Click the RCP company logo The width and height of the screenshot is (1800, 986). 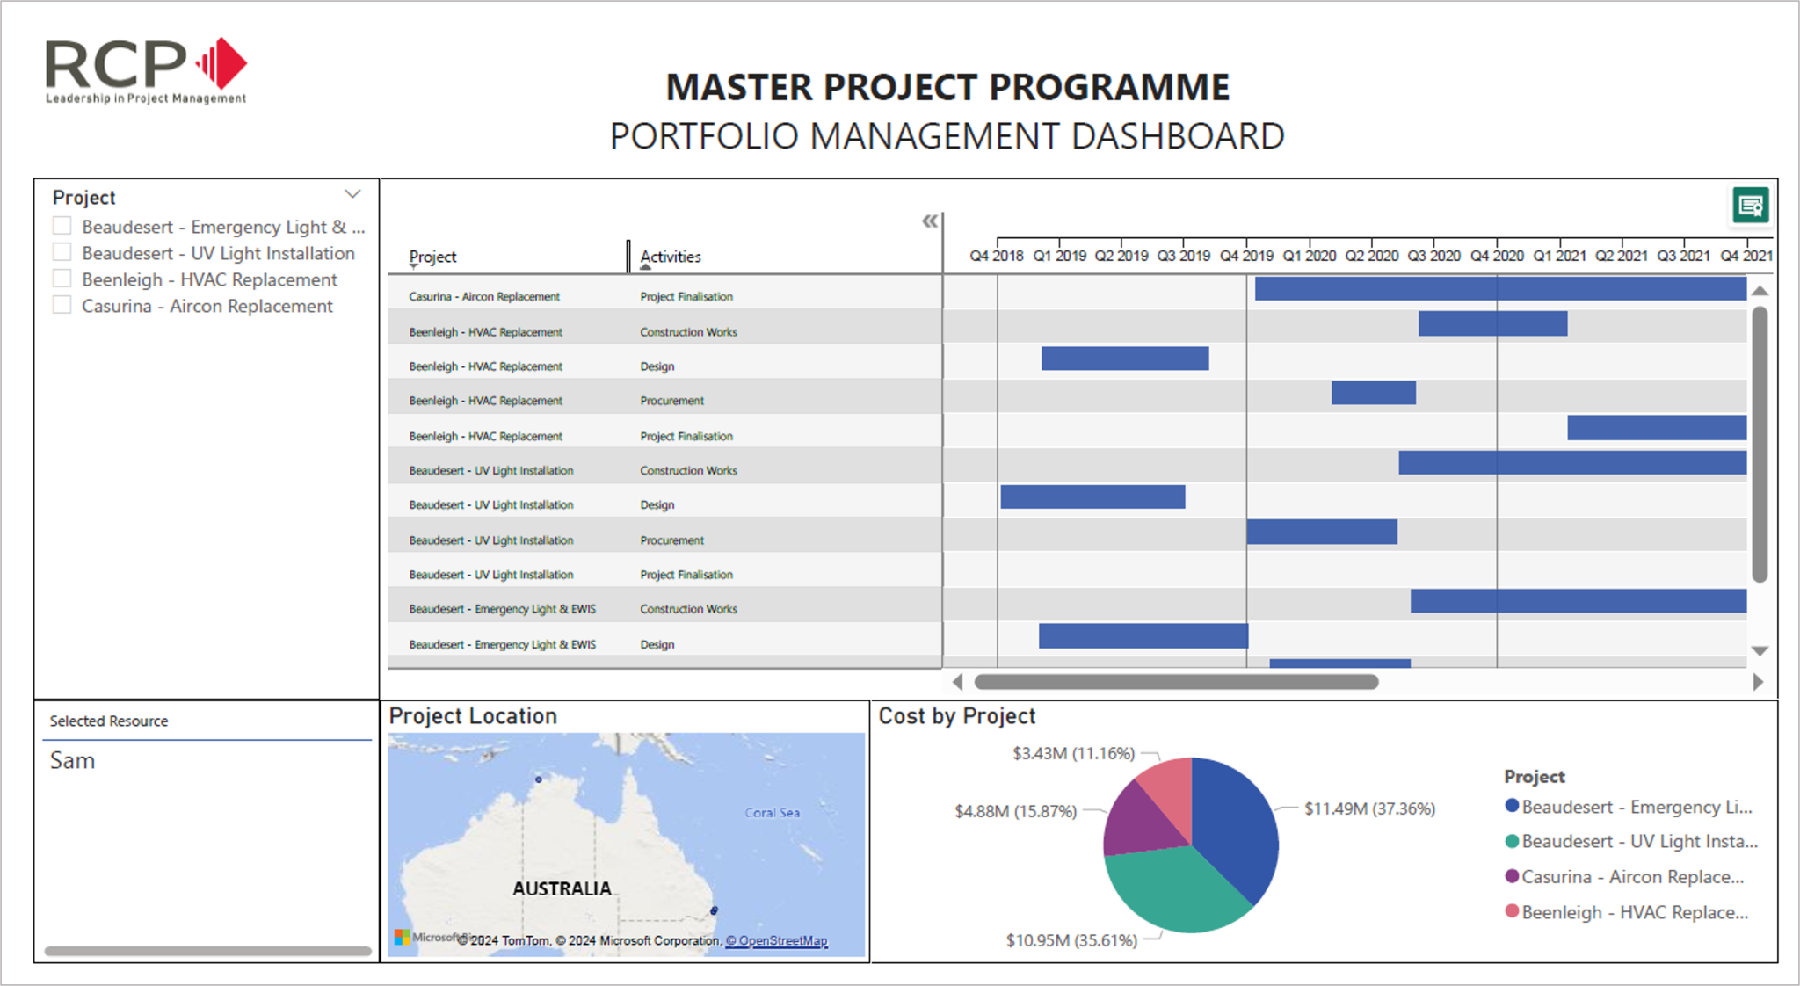tap(143, 69)
